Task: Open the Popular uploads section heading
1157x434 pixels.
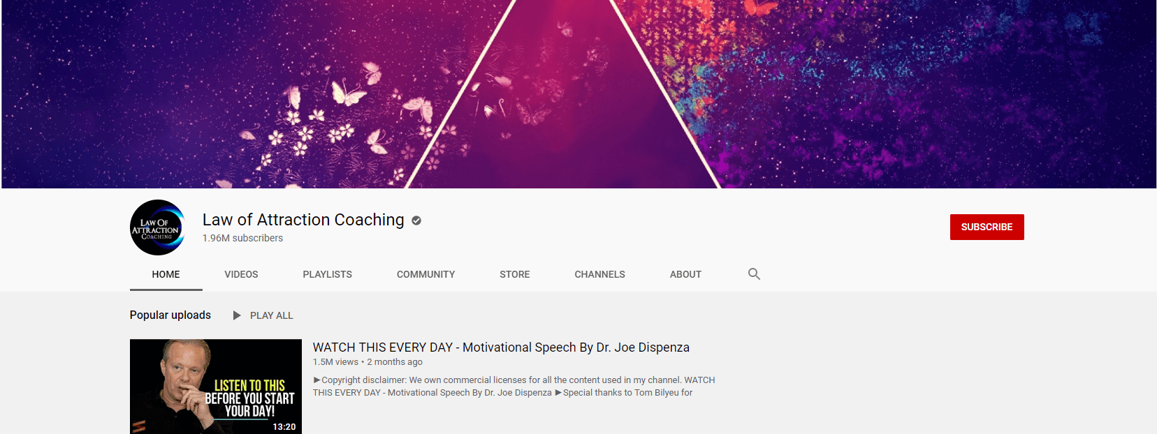Action: (170, 315)
